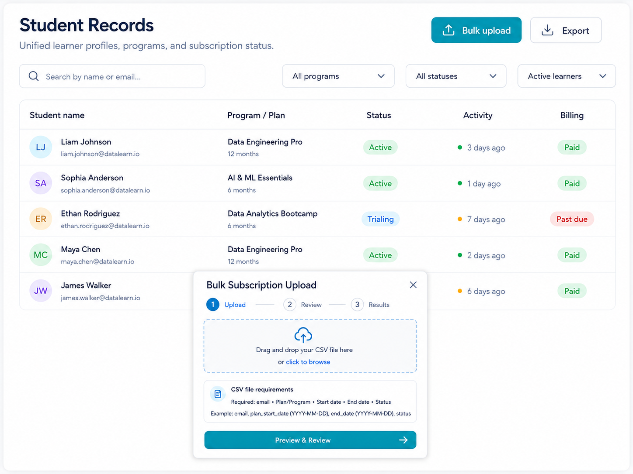Image resolution: width=633 pixels, height=474 pixels.
Task: Click the MC avatar for Maya Chen
Action: (41, 255)
